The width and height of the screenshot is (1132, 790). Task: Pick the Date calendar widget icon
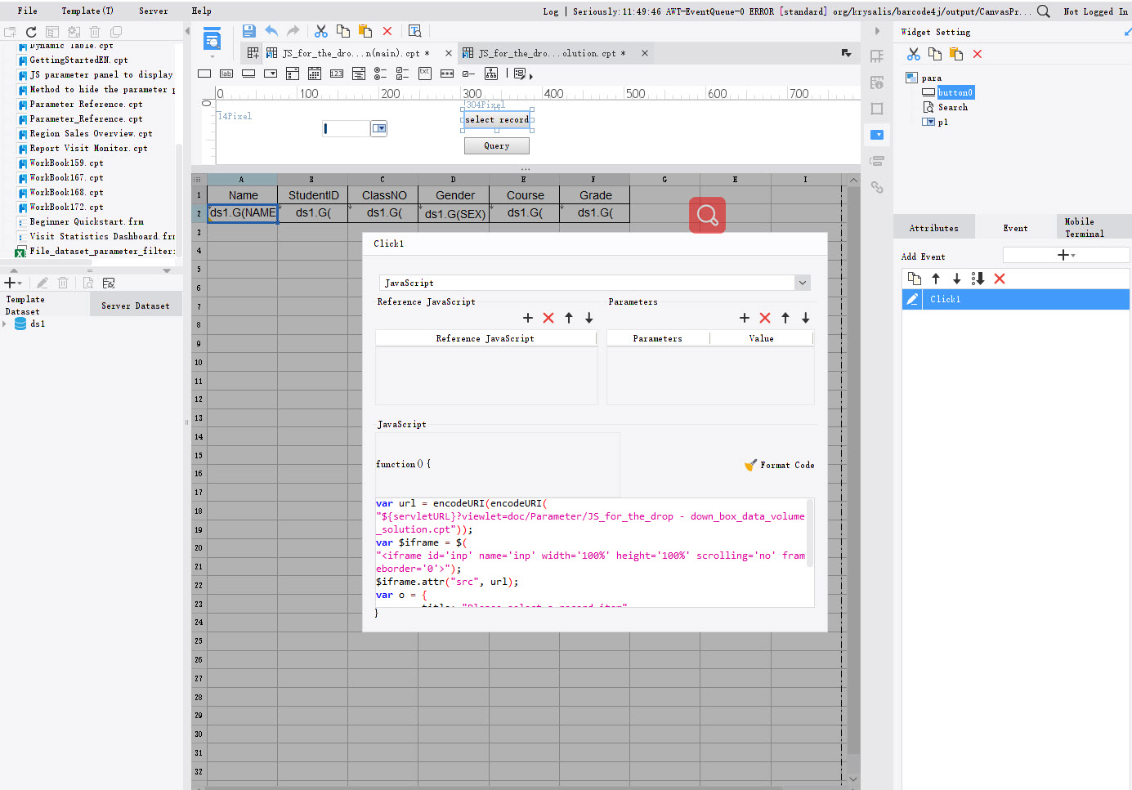pos(315,74)
